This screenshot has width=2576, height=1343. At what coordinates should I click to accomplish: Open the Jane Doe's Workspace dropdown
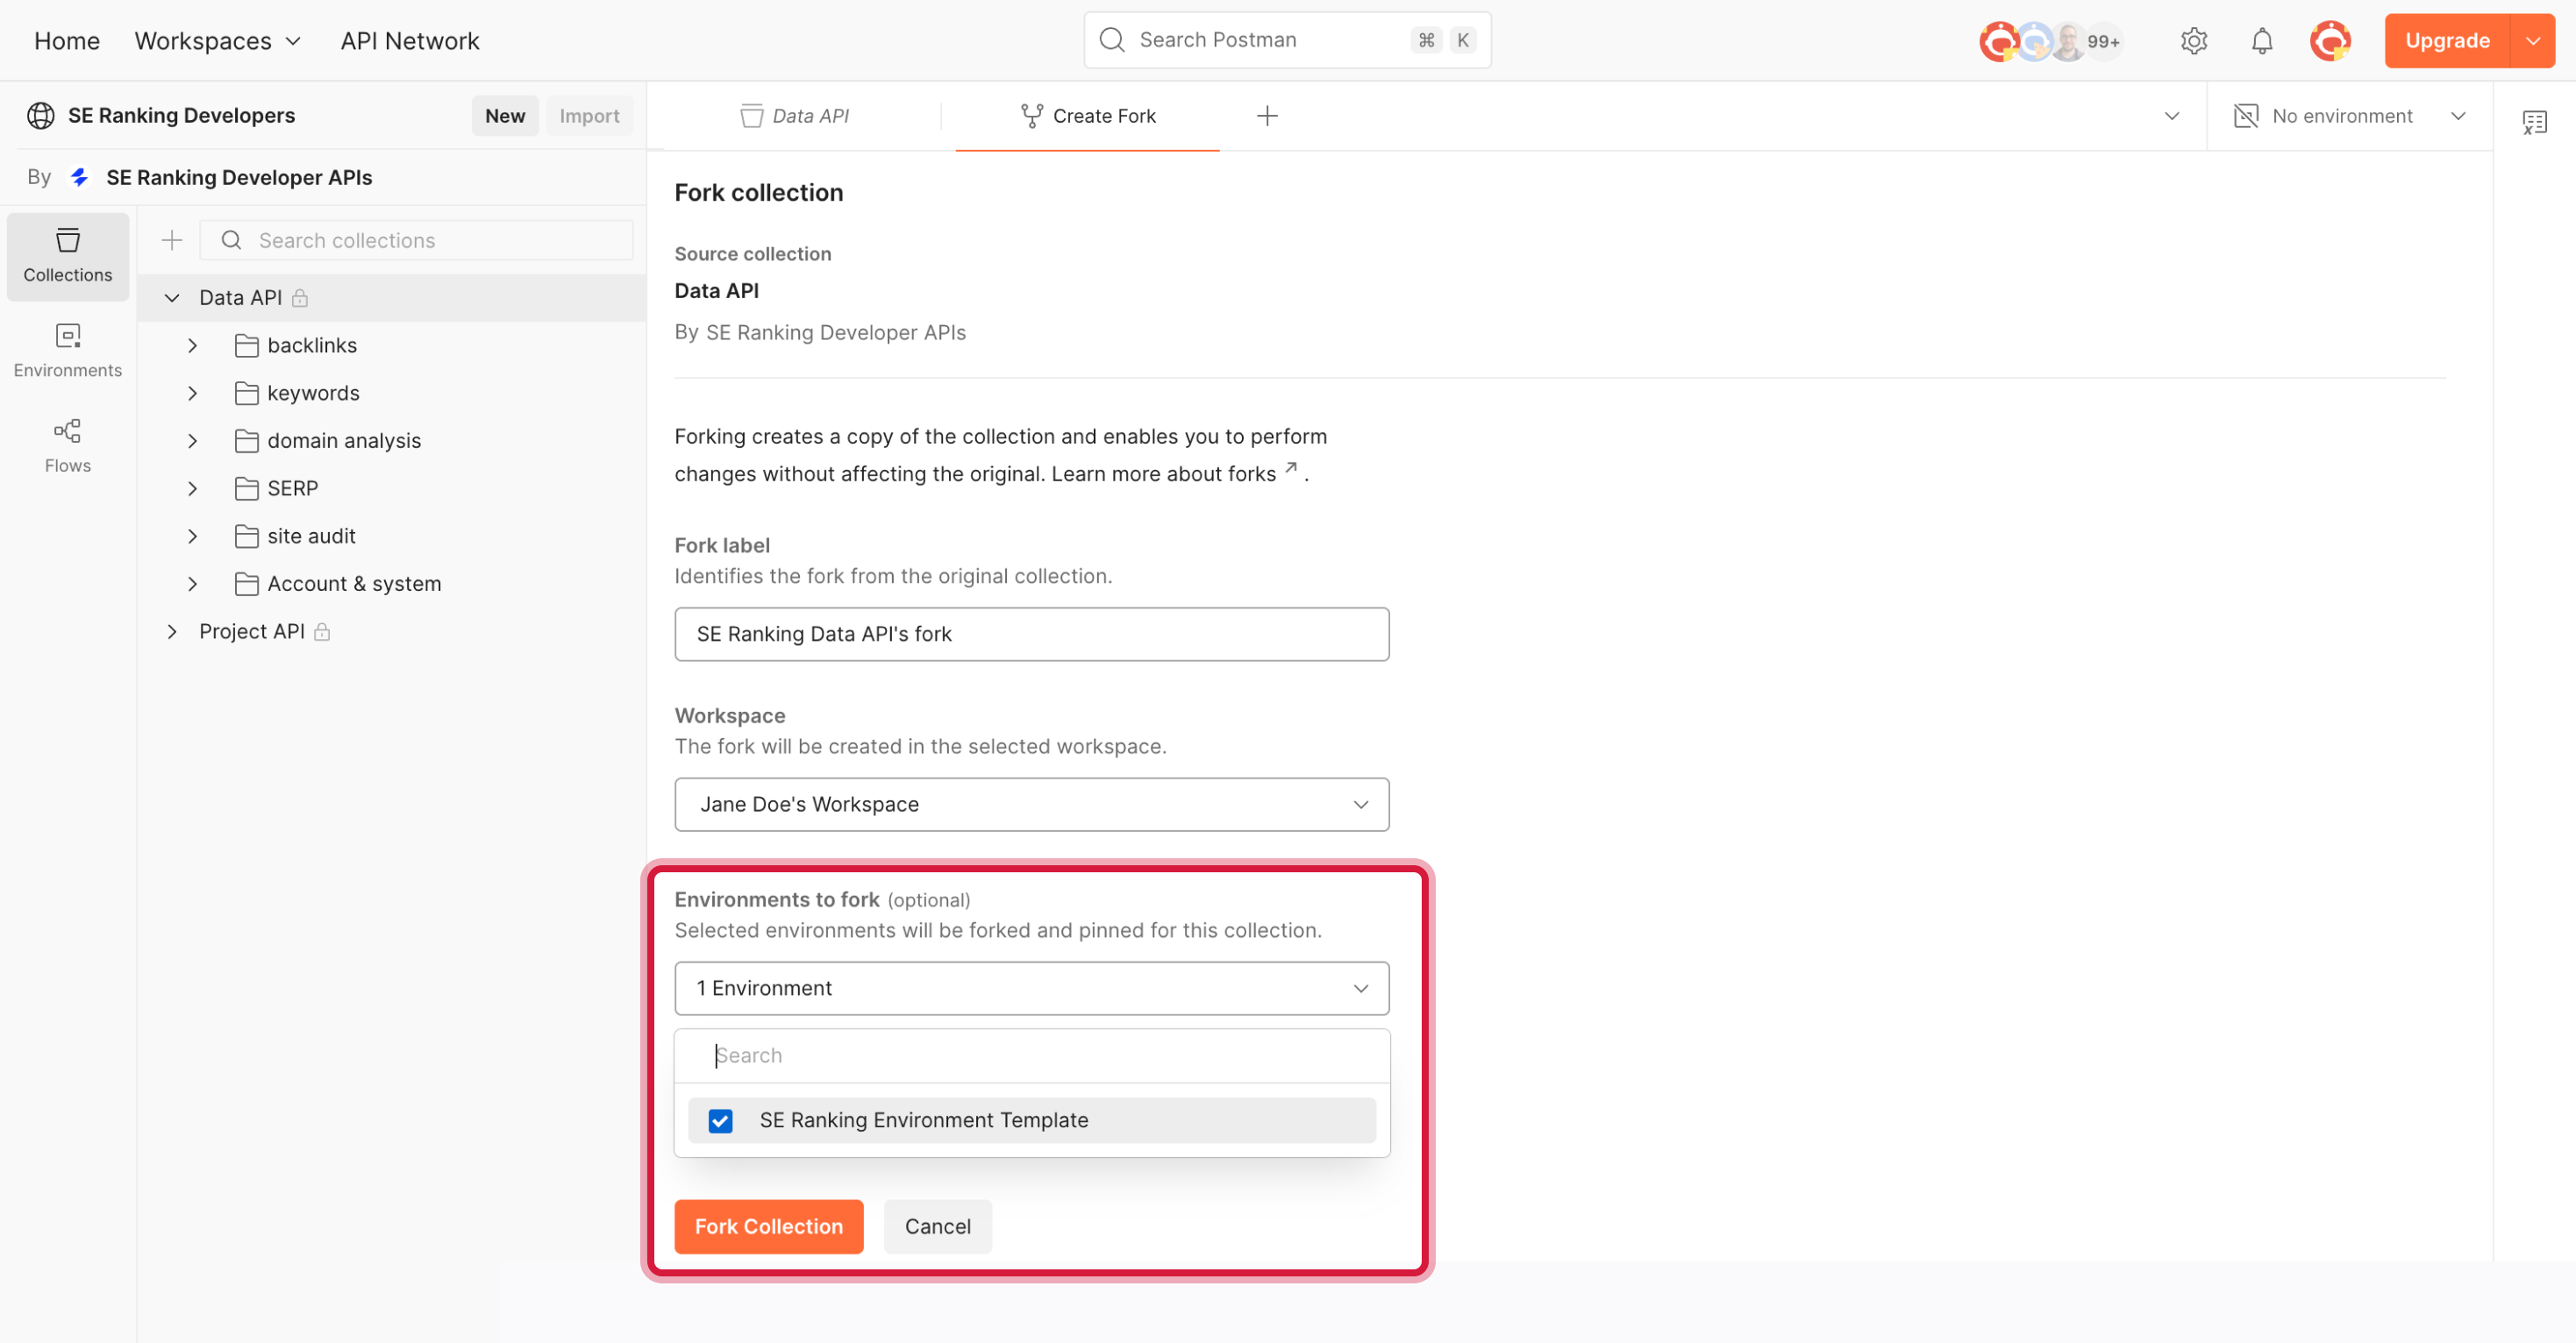1031,805
